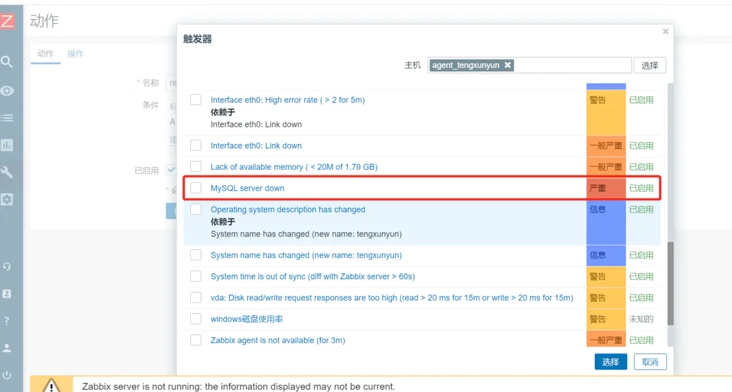The image size is (732, 392).
Task: Tick checkbox for Zabbix agent not available
Action: pyautogui.click(x=196, y=340)
